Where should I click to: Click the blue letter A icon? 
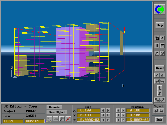[157, 53]
